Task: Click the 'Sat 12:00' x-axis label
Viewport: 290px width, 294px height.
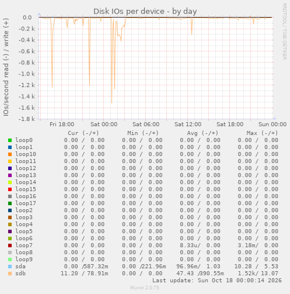Action: tap(188, 124)
